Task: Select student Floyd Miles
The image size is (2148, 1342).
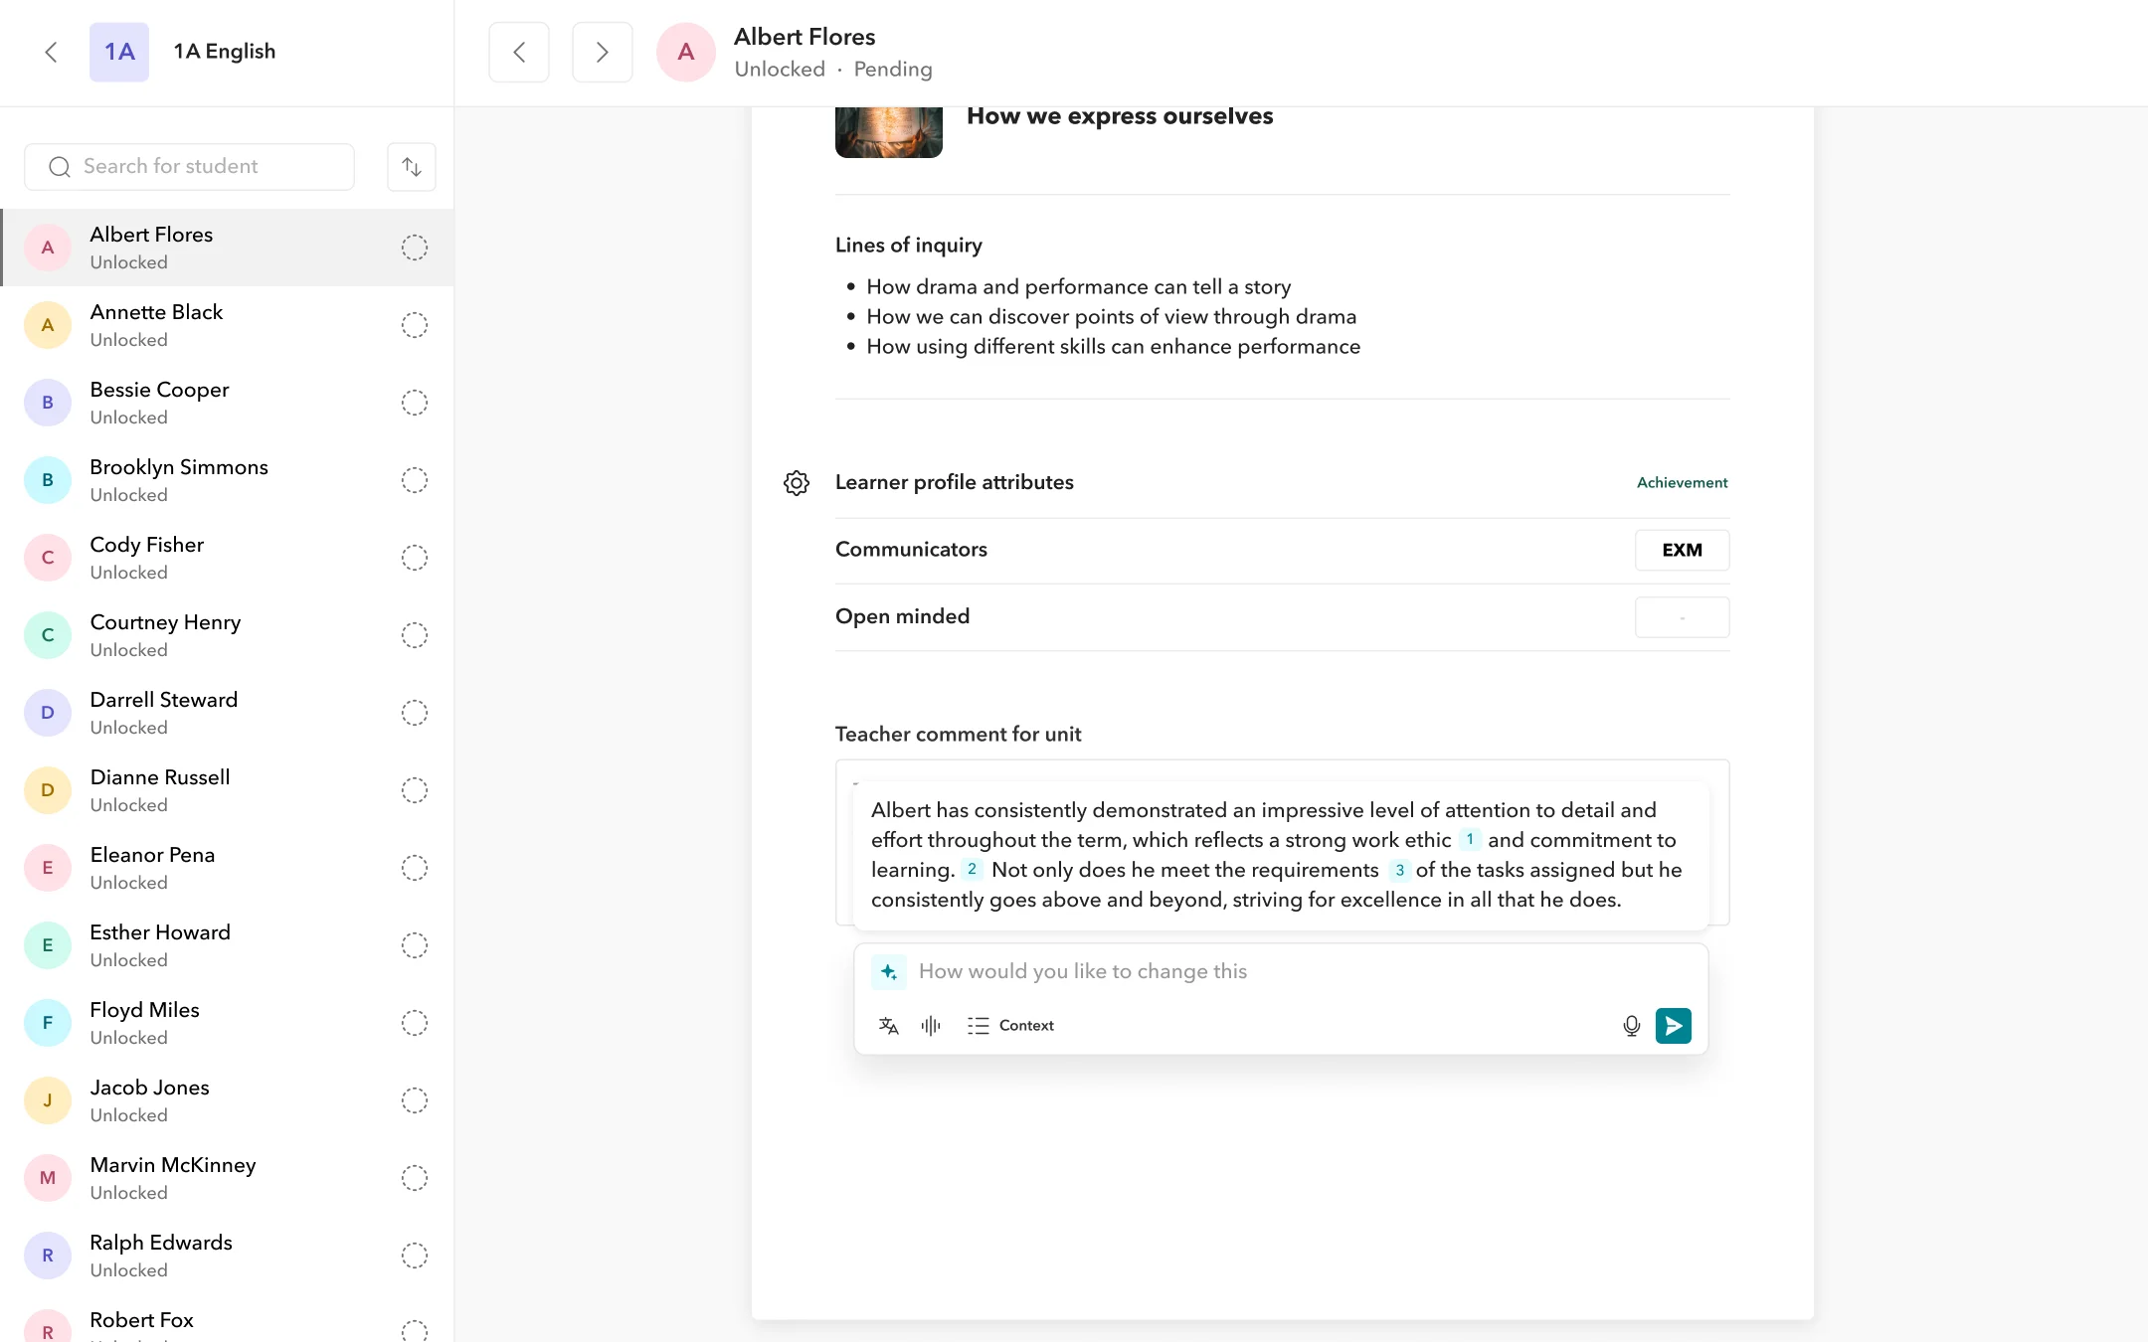Action: click(228, 1023)
